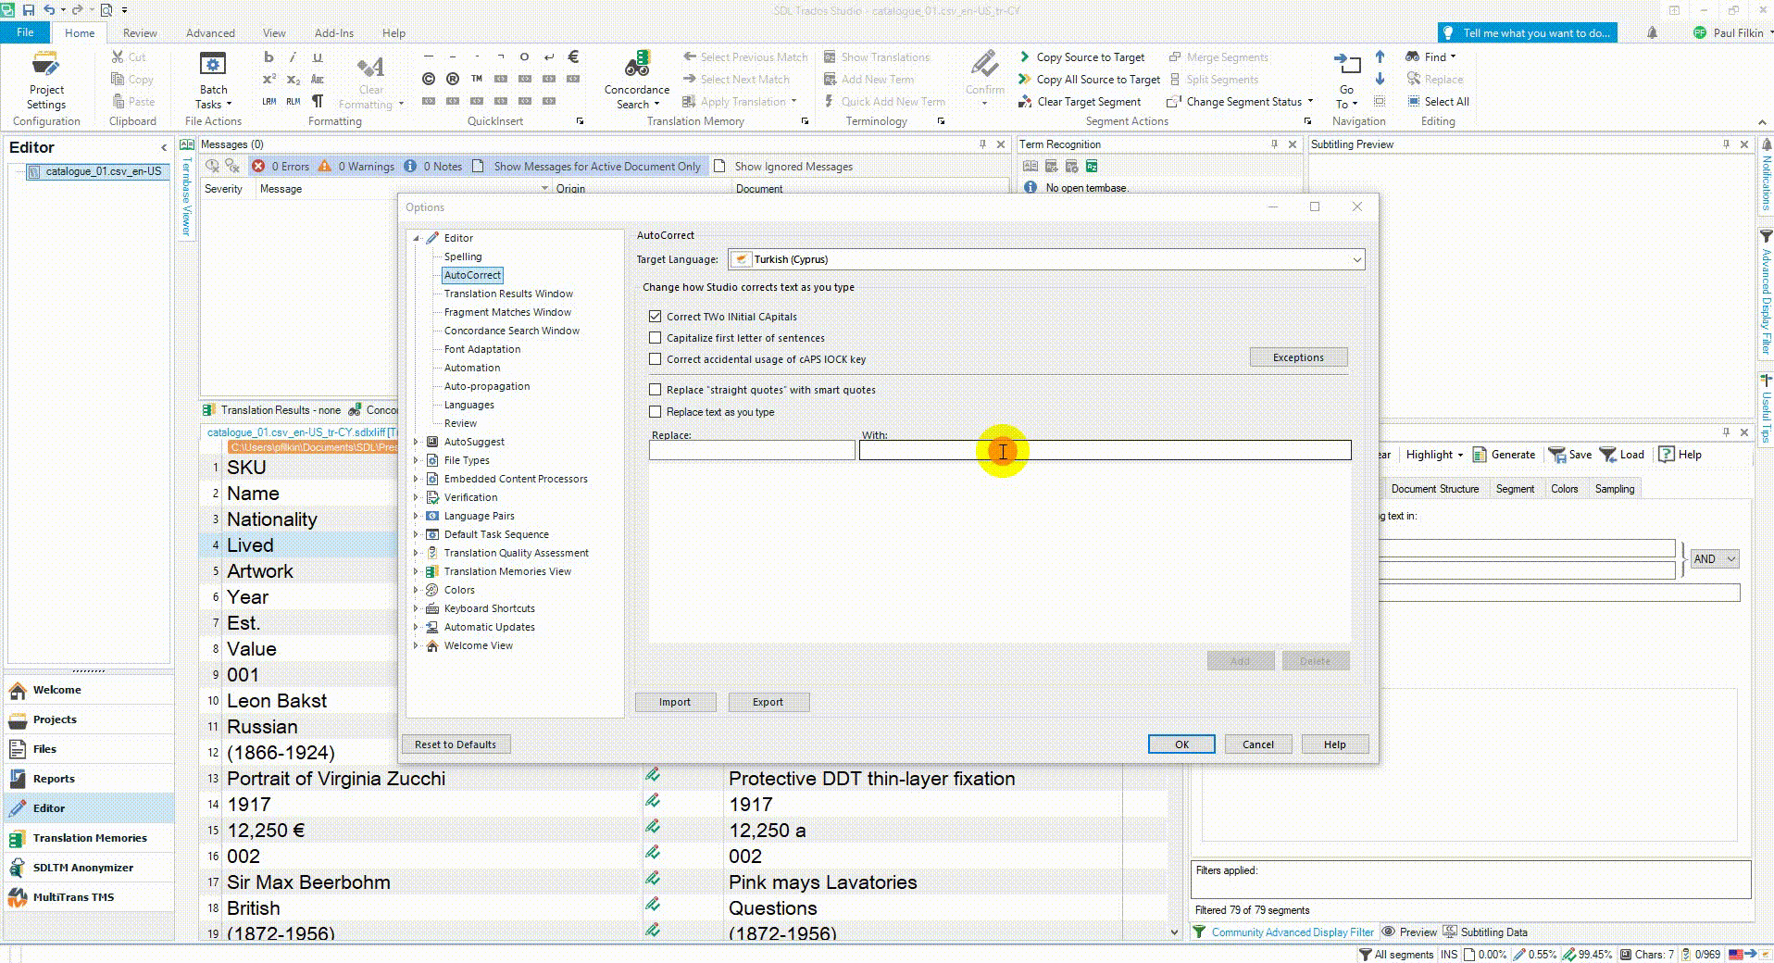Click the Confirm segment icon
The image size is (1774, 963).
click(983, 69)
